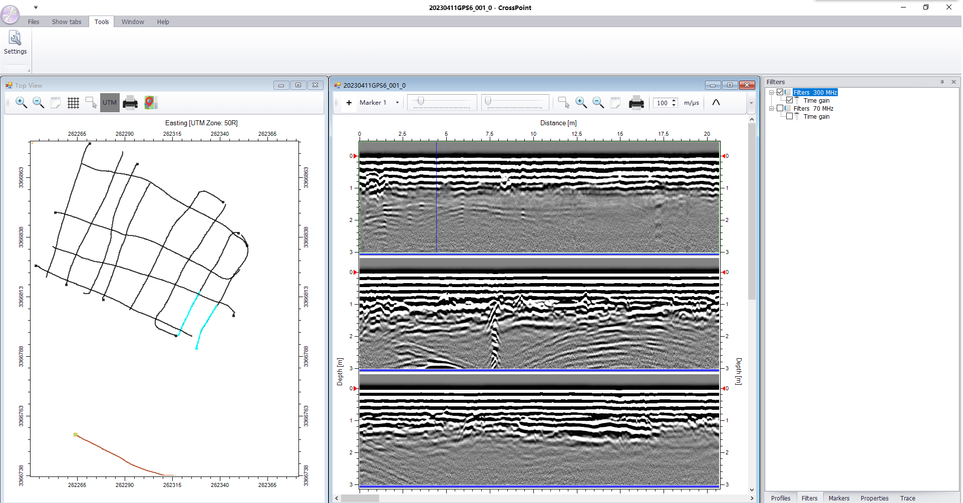963x503 pixels.
Task: Zoom out on the Top View map
Action: 39,103
